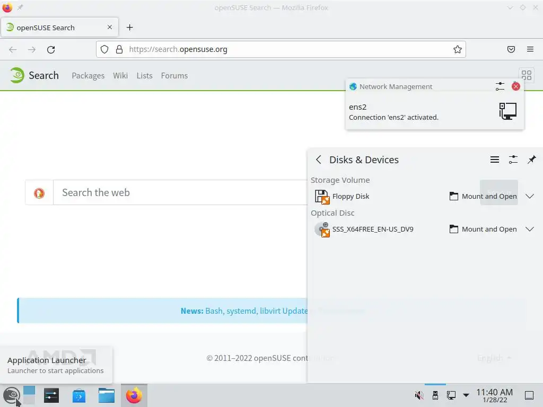
Task: Click the 'Optical Disc' section header
Action: coord(332,213)
